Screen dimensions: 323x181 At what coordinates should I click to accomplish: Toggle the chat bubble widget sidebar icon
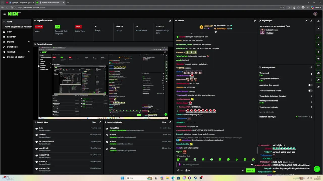318,59
